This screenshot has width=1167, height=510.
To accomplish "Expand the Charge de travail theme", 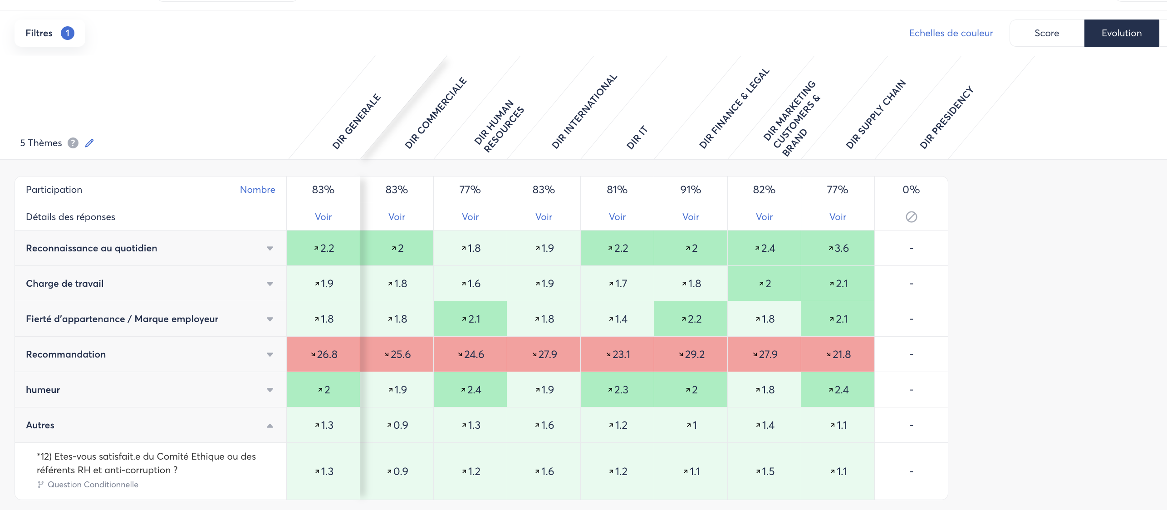I will click(270, 284).
